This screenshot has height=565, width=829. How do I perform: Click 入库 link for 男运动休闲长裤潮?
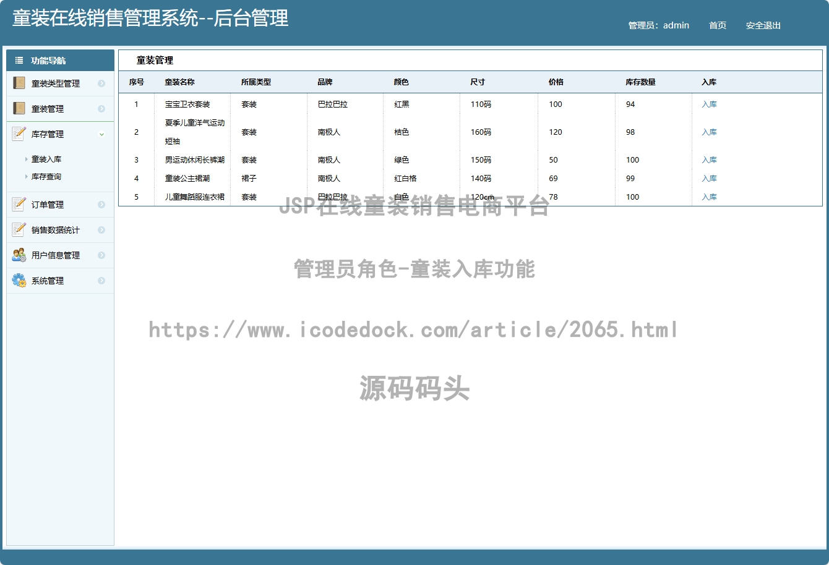tap(709, 160)
